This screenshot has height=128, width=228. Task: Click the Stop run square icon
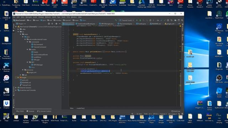click(154, 20)
